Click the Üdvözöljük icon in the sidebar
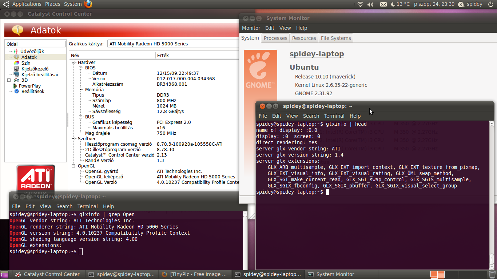497x279 pixels. tap(16, 51)
